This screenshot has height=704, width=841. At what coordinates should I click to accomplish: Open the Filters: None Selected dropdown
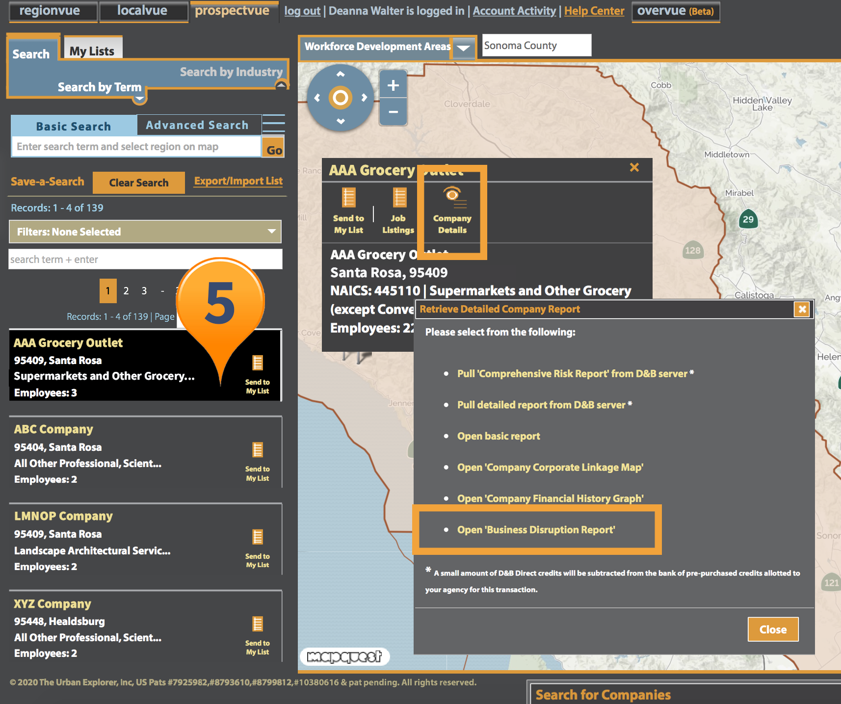145,232
